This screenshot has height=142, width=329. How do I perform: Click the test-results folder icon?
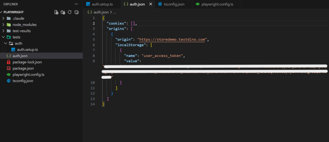[9, 31]
